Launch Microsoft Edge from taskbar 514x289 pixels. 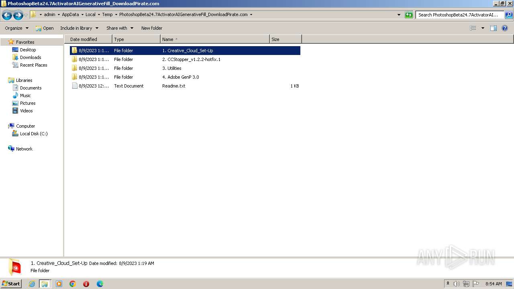click(100, 284)
